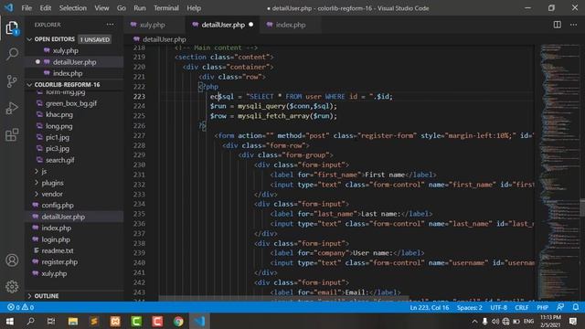
Task: Open File Explorer from the taskbar
Action: click(x=73, y=321)
